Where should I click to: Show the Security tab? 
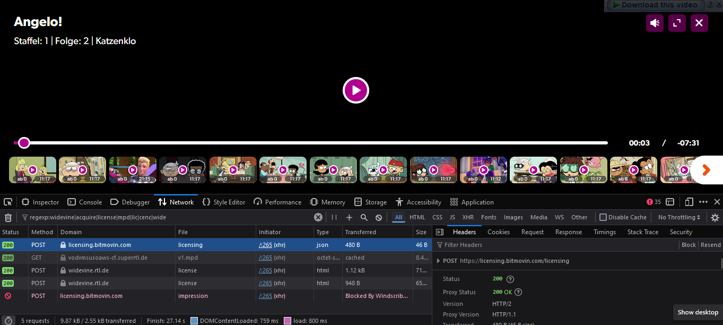pos(681,232)
